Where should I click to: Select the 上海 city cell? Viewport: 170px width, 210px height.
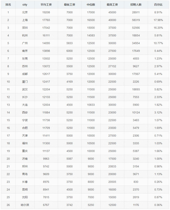coord(25,20)
